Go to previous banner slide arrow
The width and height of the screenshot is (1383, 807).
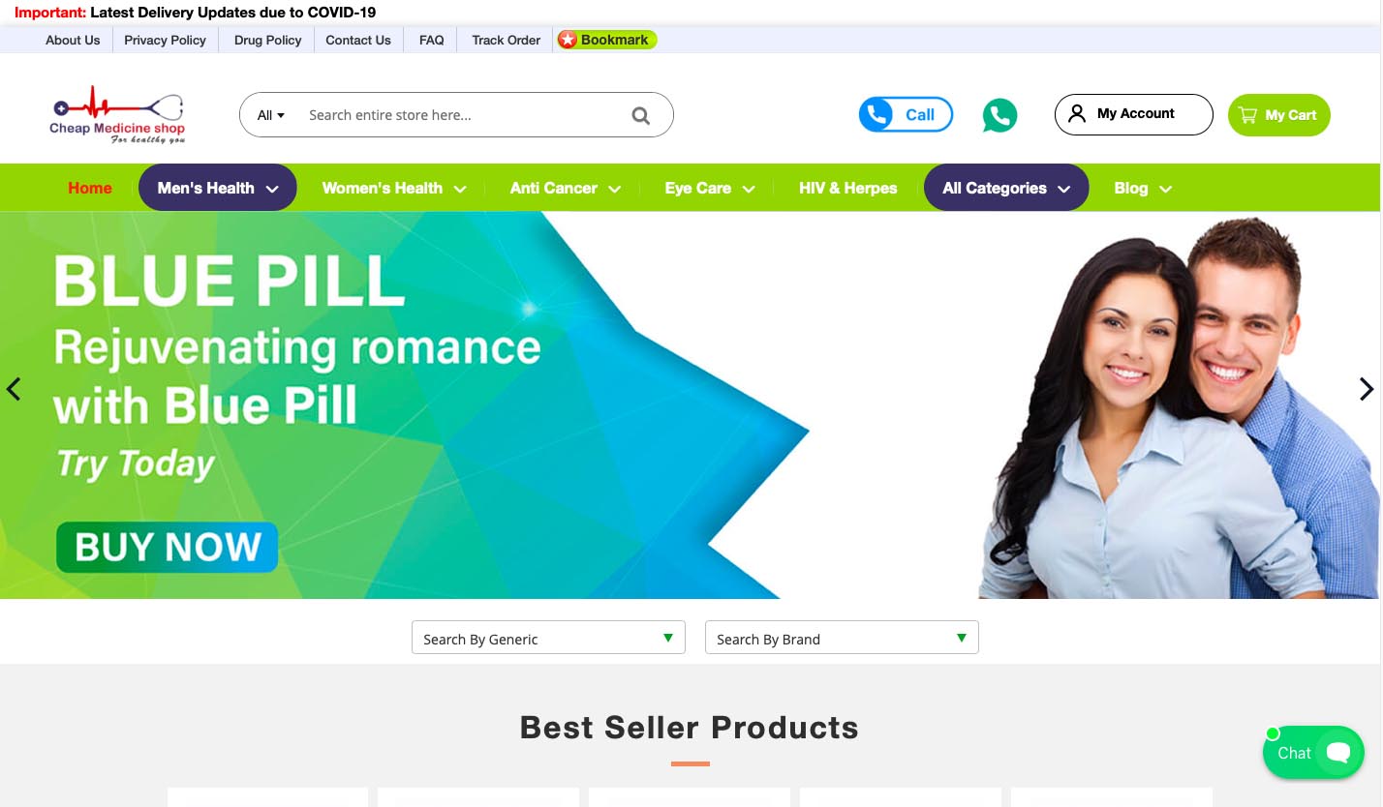coord(14,389)
